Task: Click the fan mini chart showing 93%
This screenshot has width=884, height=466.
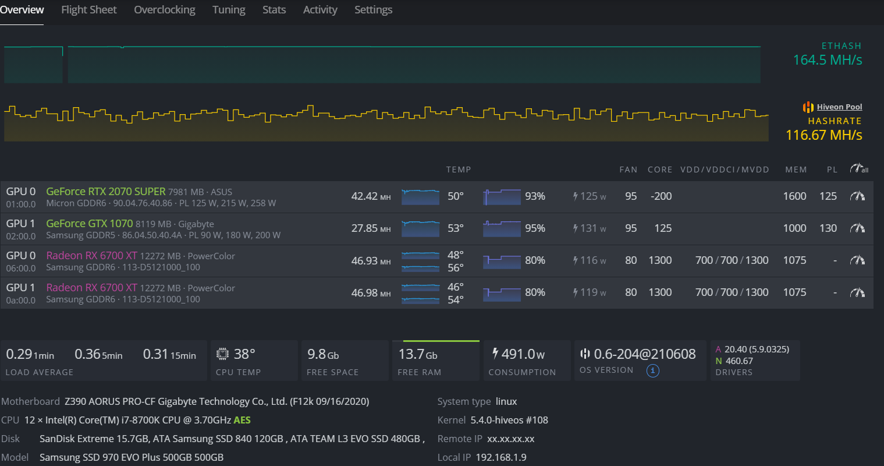Action: coord(502,196)
